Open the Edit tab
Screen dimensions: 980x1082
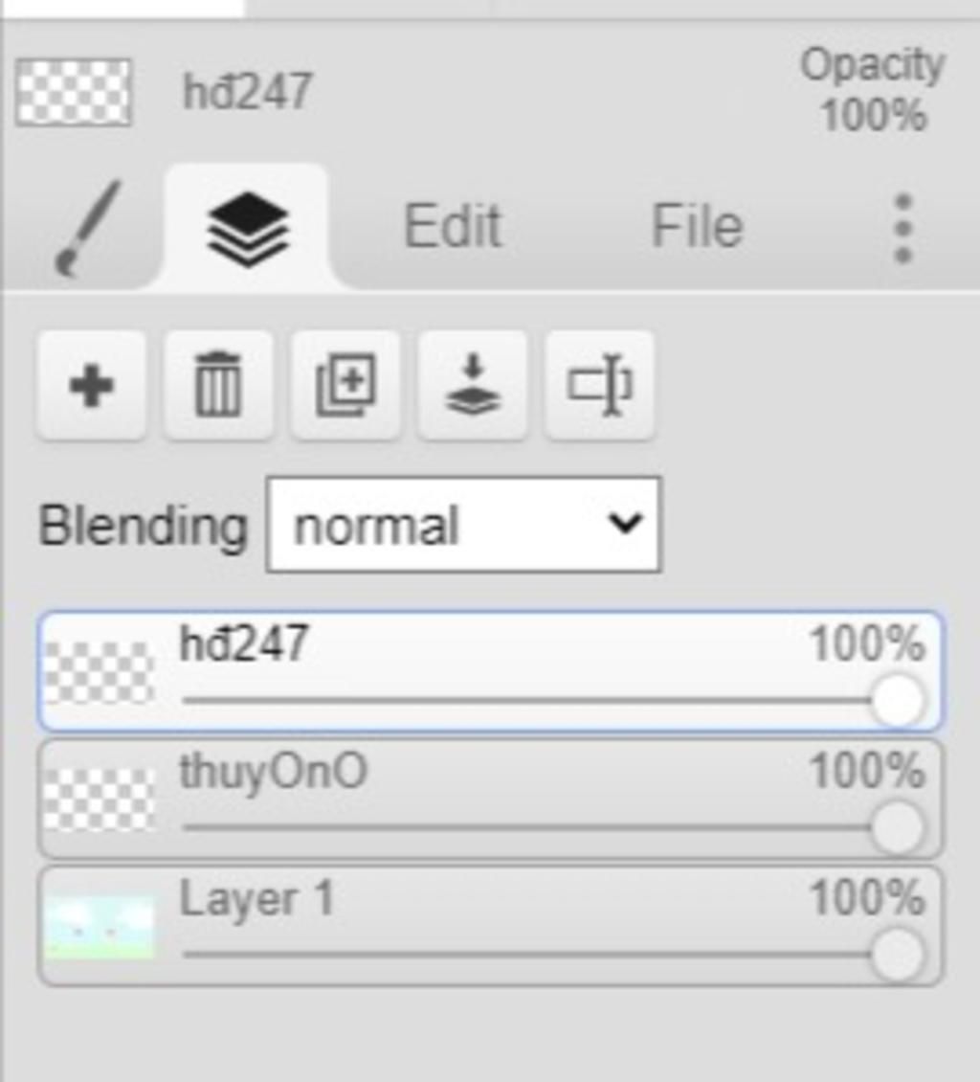coord(453,226)
